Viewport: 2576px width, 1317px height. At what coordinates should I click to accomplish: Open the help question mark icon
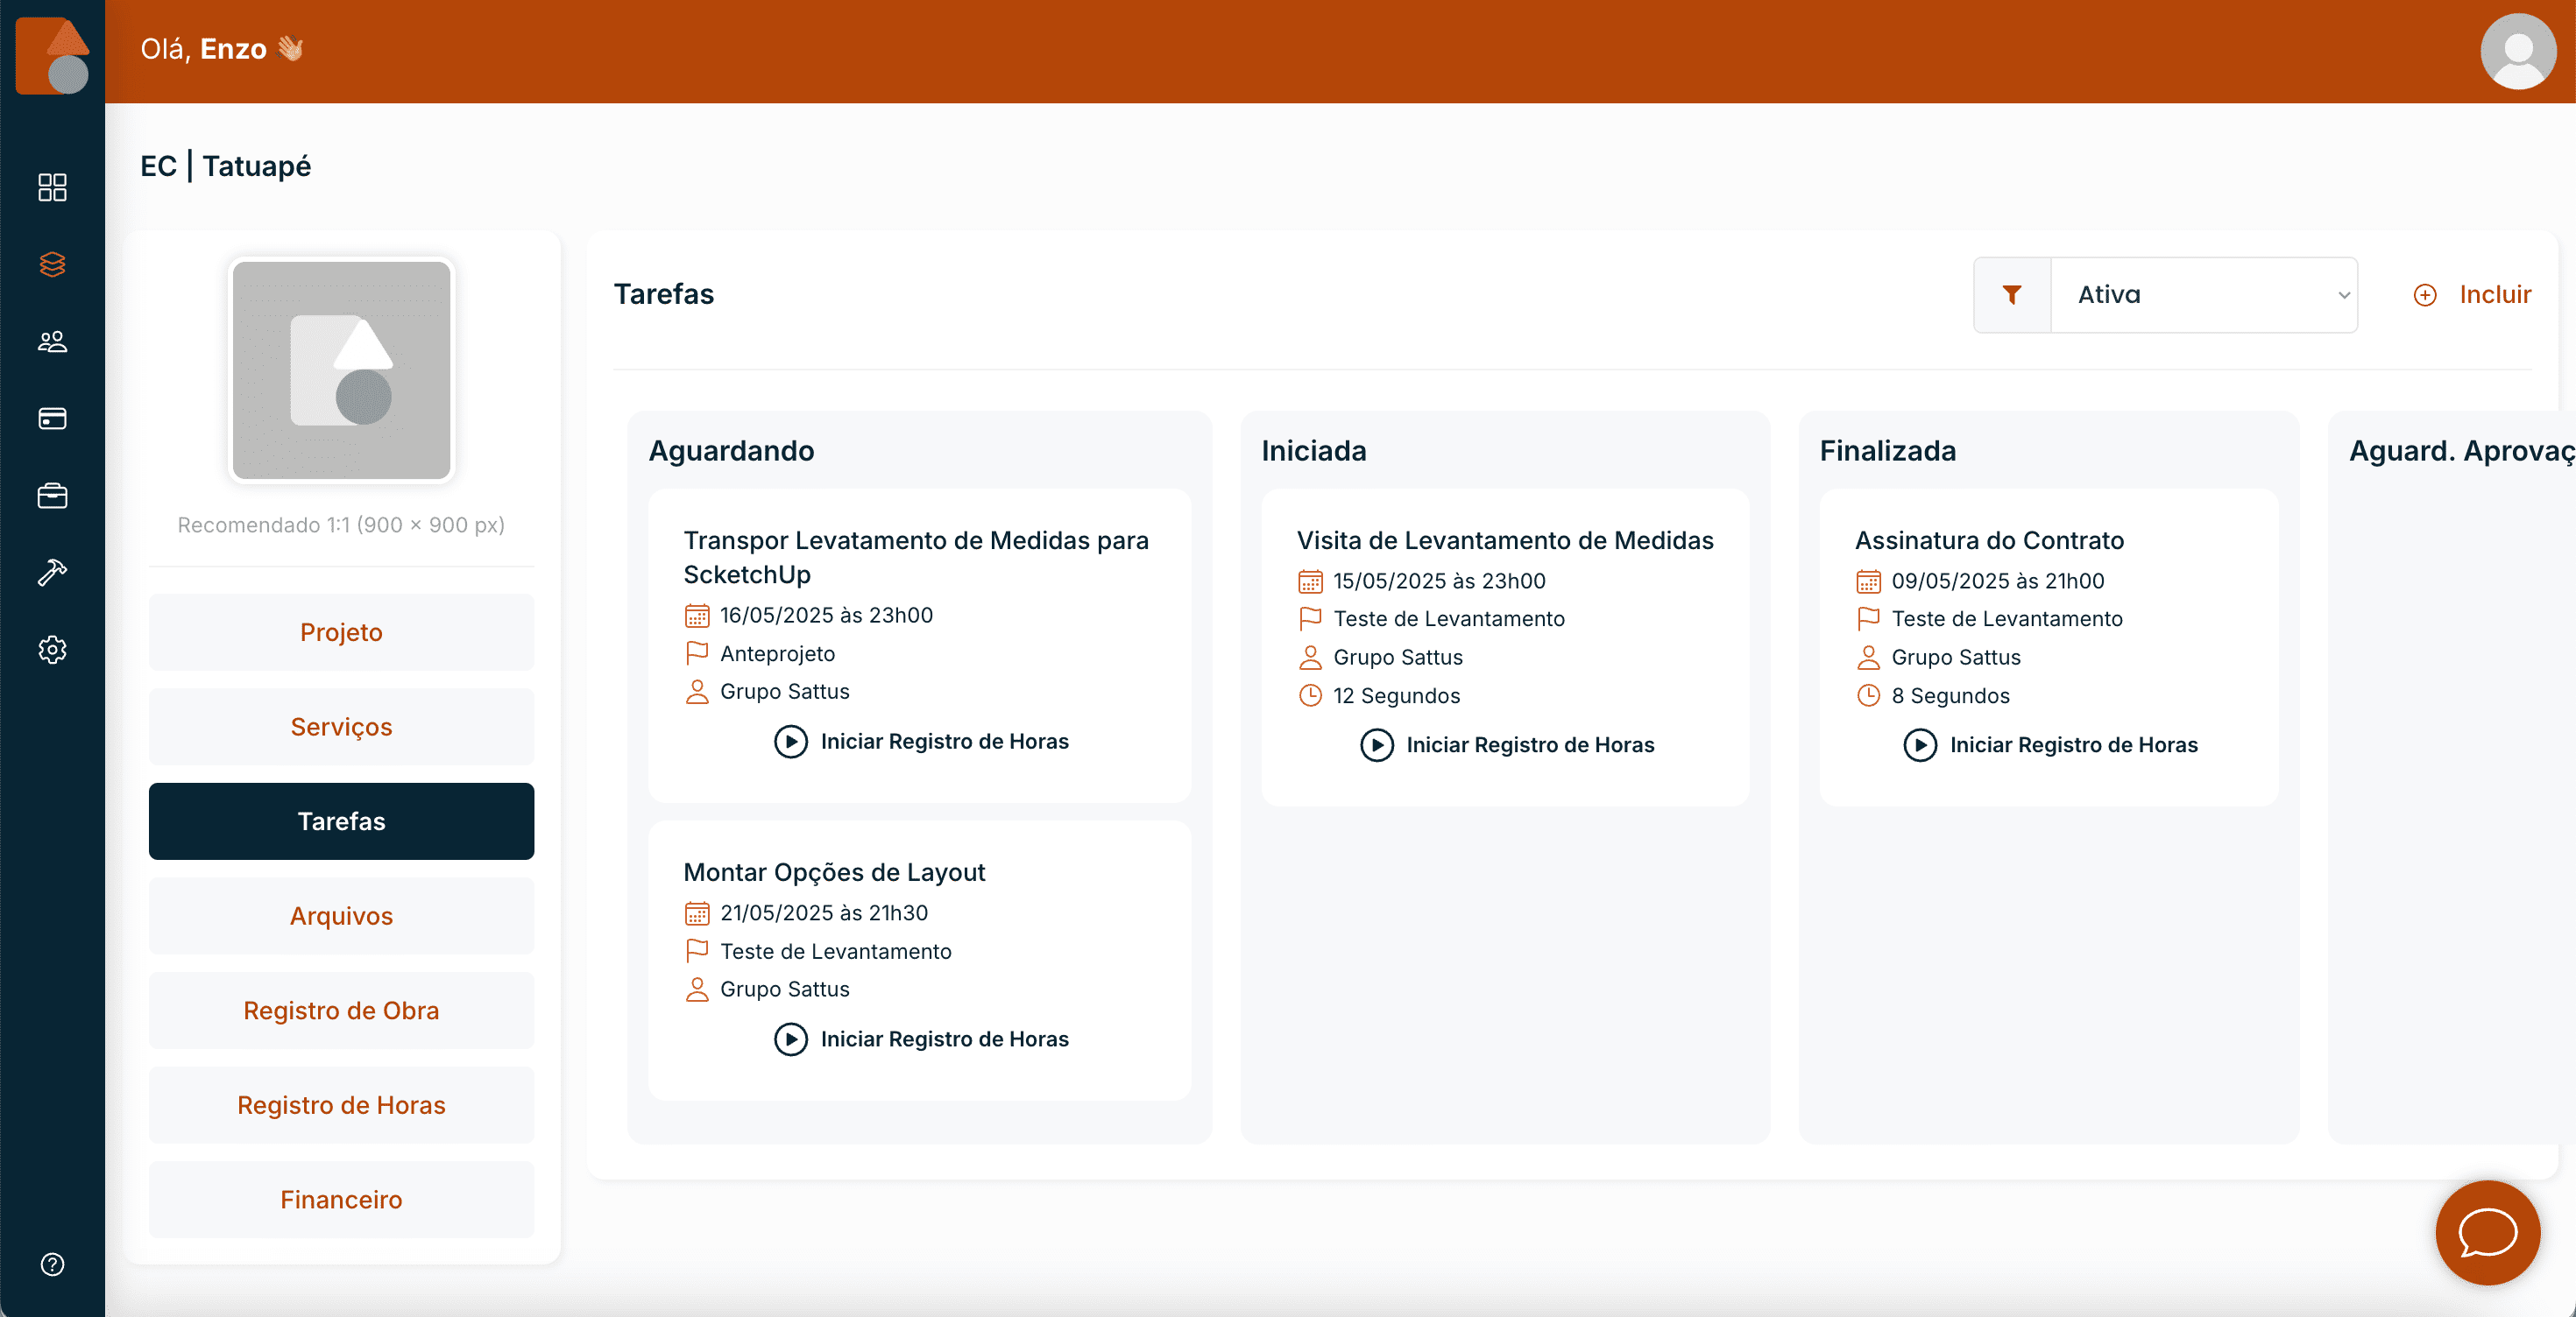coord(52,1265)
